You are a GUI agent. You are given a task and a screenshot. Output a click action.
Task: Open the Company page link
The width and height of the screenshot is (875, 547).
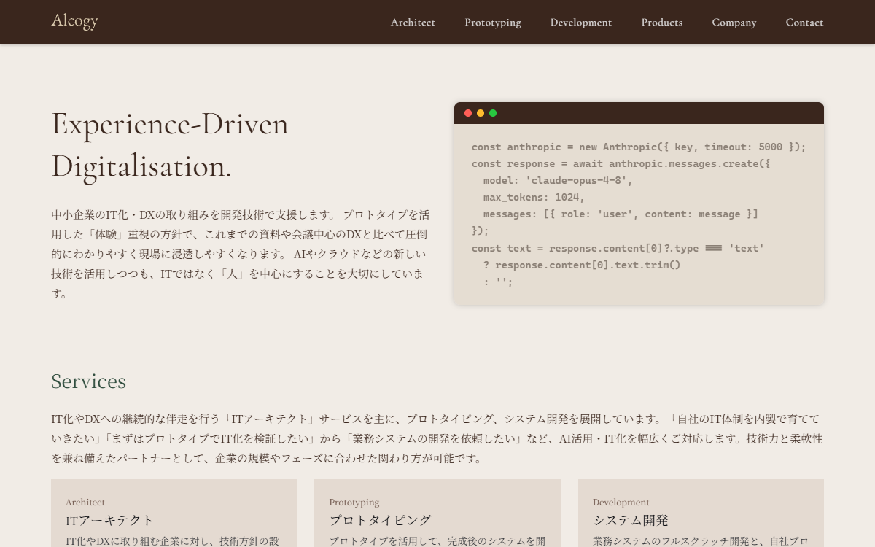point(734,22)
